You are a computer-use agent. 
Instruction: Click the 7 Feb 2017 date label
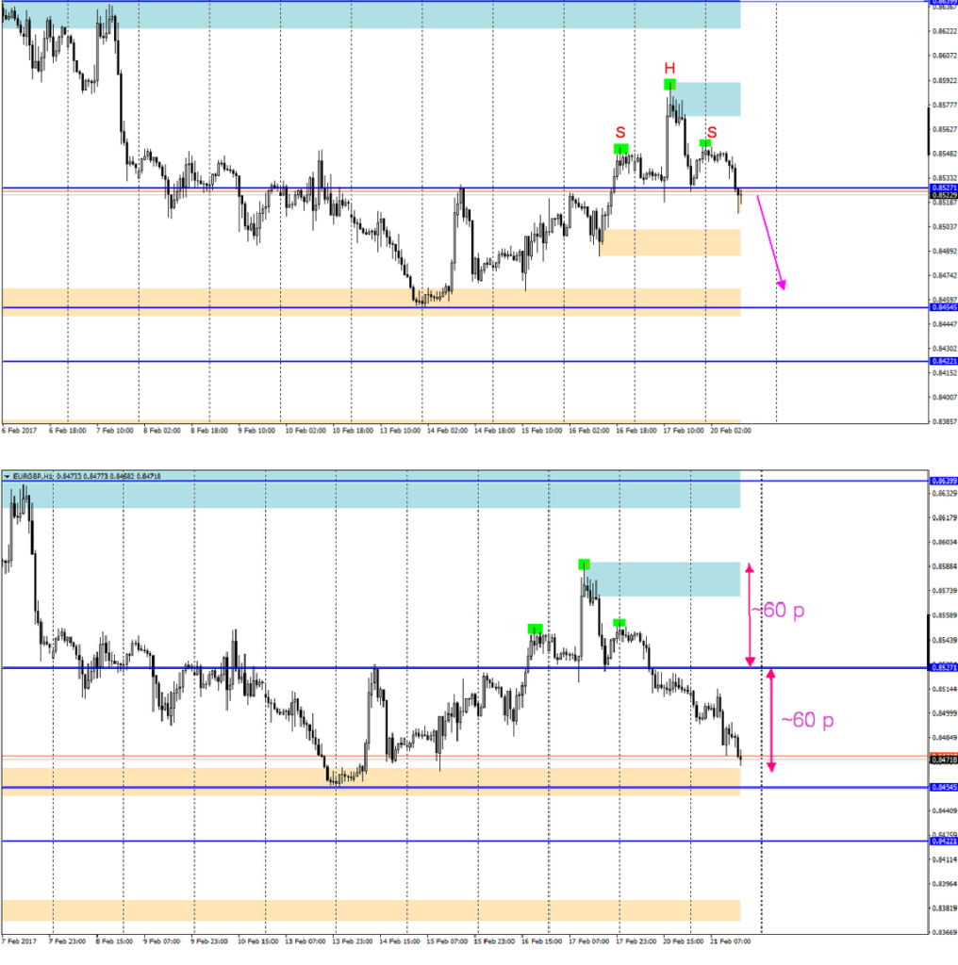(x=20, y=941)
